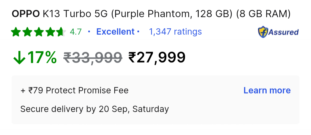
Task: Click the partially filled fifth star
Action: point(61,32)
